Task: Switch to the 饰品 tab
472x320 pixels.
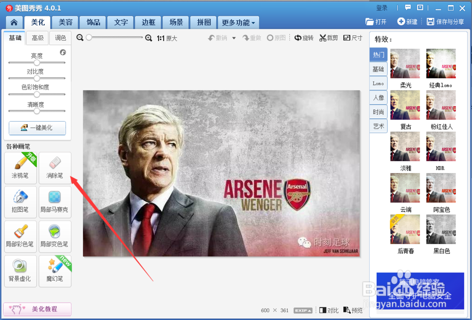Action: [x=93, y=23]
